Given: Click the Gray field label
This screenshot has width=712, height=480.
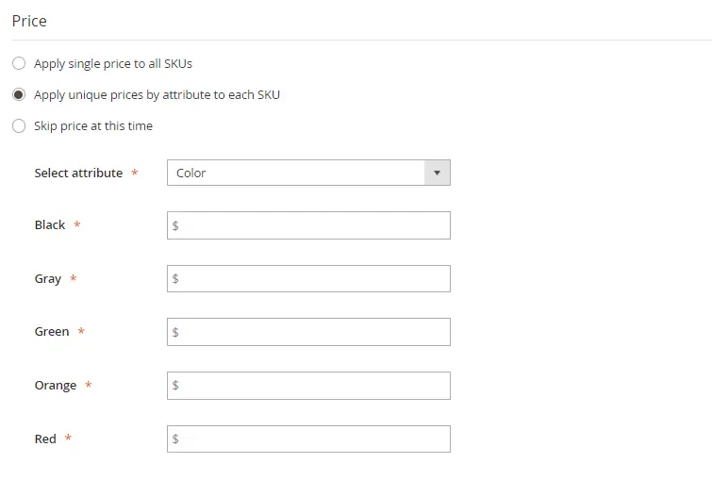Looking at the screenshot, I should click(x=48, y=279).
